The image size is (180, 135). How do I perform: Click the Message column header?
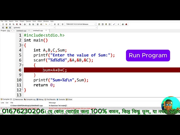coord(52,103)
